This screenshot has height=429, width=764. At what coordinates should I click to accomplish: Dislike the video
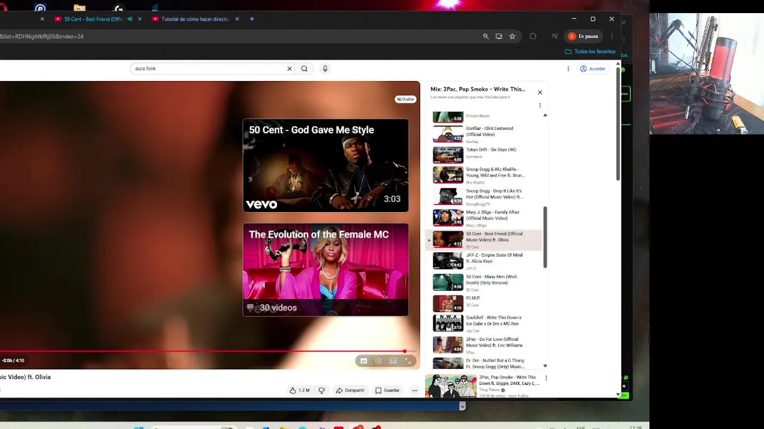[322, 390]
